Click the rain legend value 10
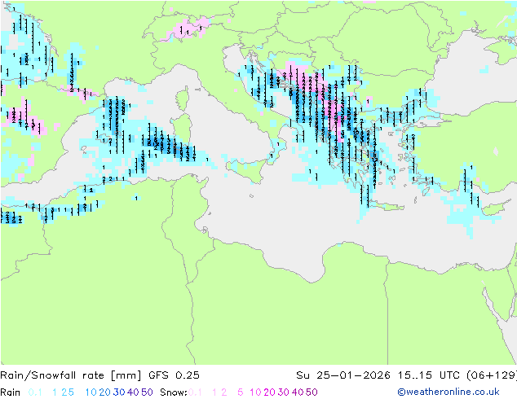The height and width of the screenshot is (399, 517). (91, 392)
